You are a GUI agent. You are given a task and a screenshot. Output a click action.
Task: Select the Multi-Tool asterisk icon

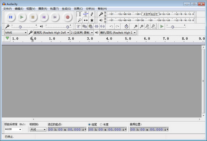coord(92,20)
